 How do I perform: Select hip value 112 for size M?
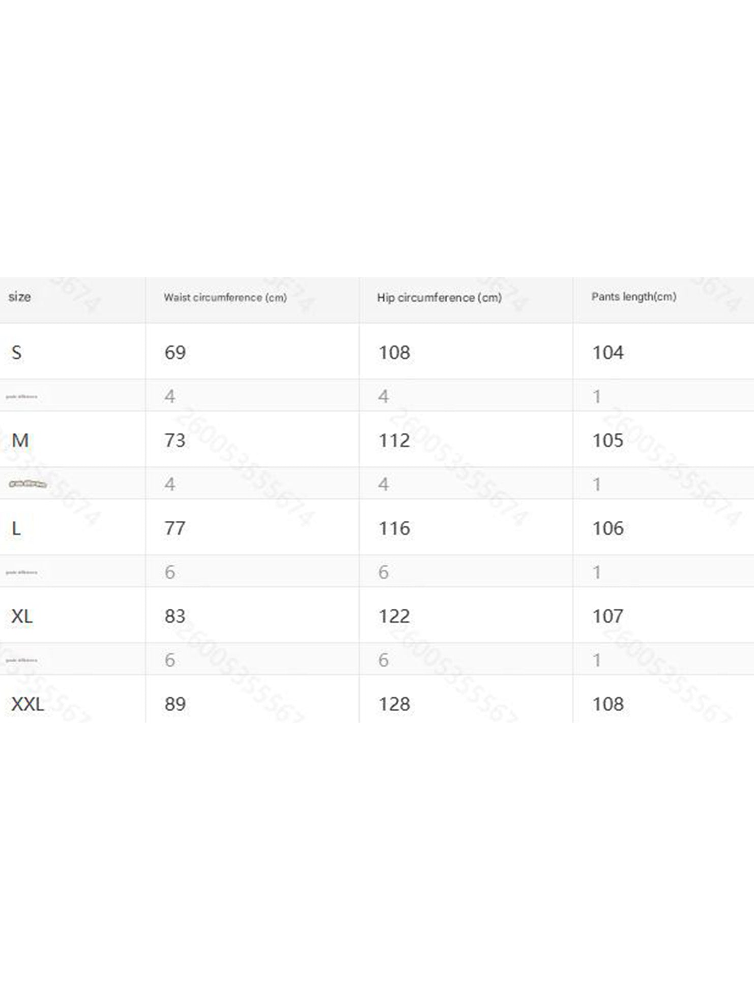394,440
